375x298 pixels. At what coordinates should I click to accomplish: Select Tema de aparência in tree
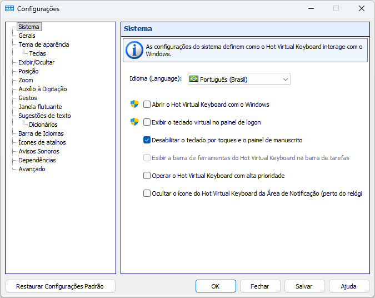[44, 44]
